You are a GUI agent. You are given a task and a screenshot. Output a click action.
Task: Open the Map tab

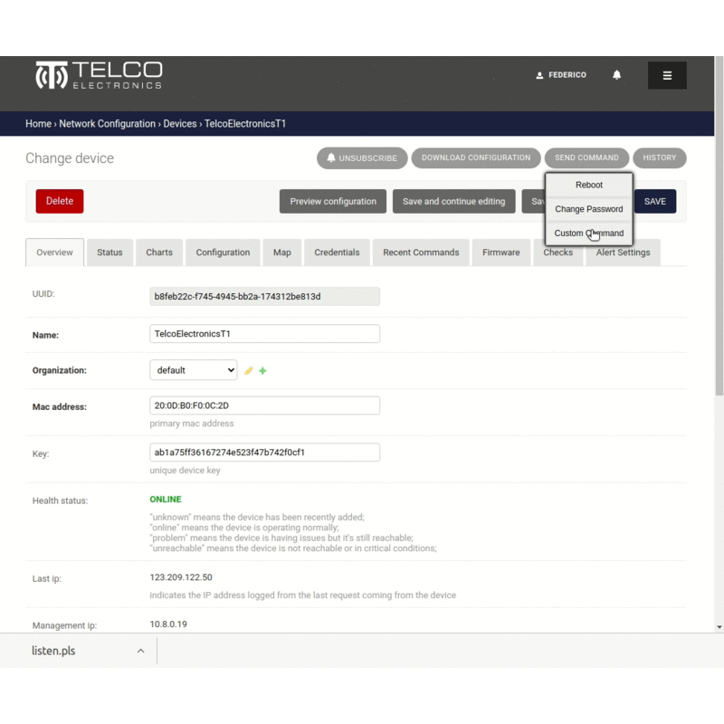pos(282,252)
